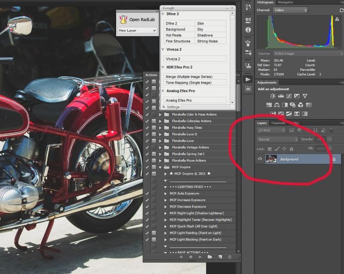Lock layer position with the move icon
The height and width of the screenshot is (274, 344).
[284, 149]
